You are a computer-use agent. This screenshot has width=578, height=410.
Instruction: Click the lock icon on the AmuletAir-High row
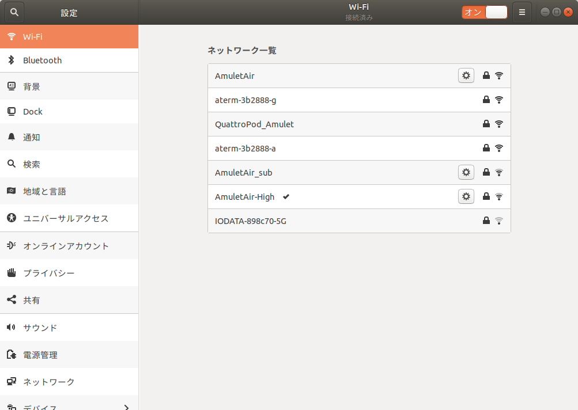[x=486, y=196]
